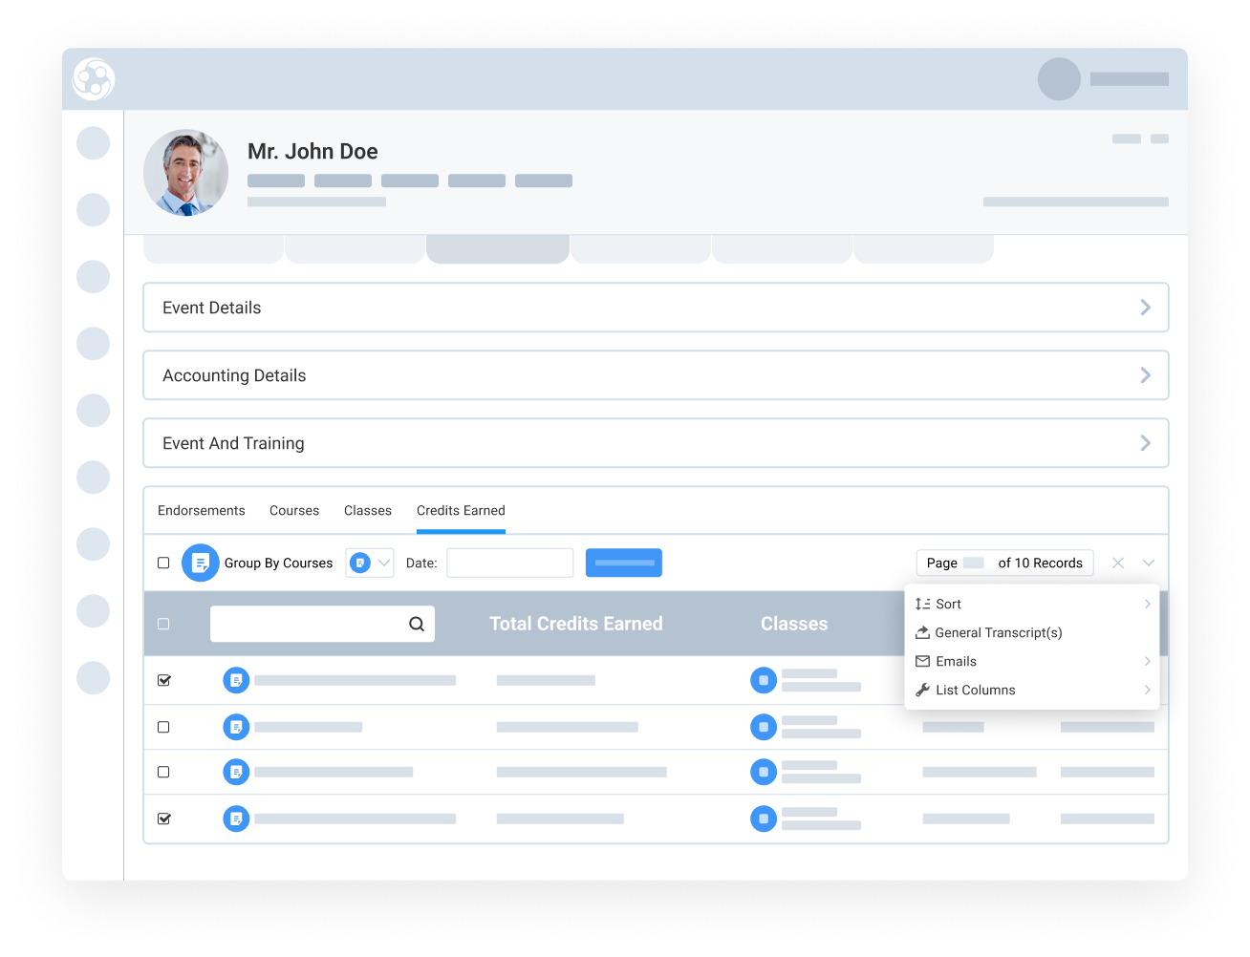Switch to the Courses tab
The width and height of the screenshot is (1250, 957).
tap(293, 510)
